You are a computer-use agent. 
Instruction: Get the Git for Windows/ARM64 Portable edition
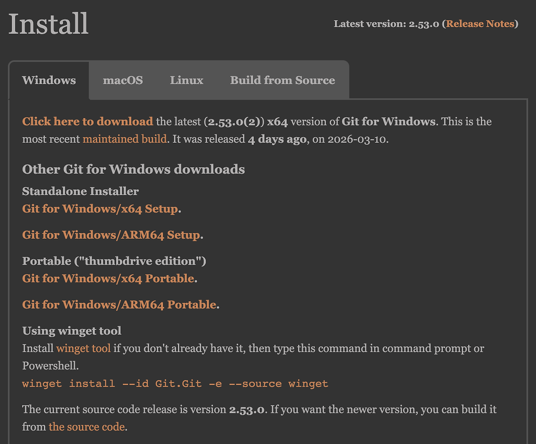(x=119, y=305)
